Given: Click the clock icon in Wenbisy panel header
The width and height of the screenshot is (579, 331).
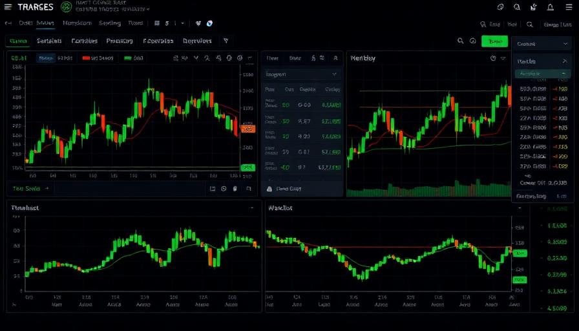Looking at the screenshot, I should coord(493,58).
